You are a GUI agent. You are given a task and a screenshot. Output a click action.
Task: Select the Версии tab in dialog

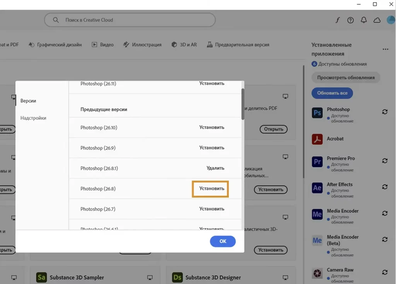tap(28, 101)
